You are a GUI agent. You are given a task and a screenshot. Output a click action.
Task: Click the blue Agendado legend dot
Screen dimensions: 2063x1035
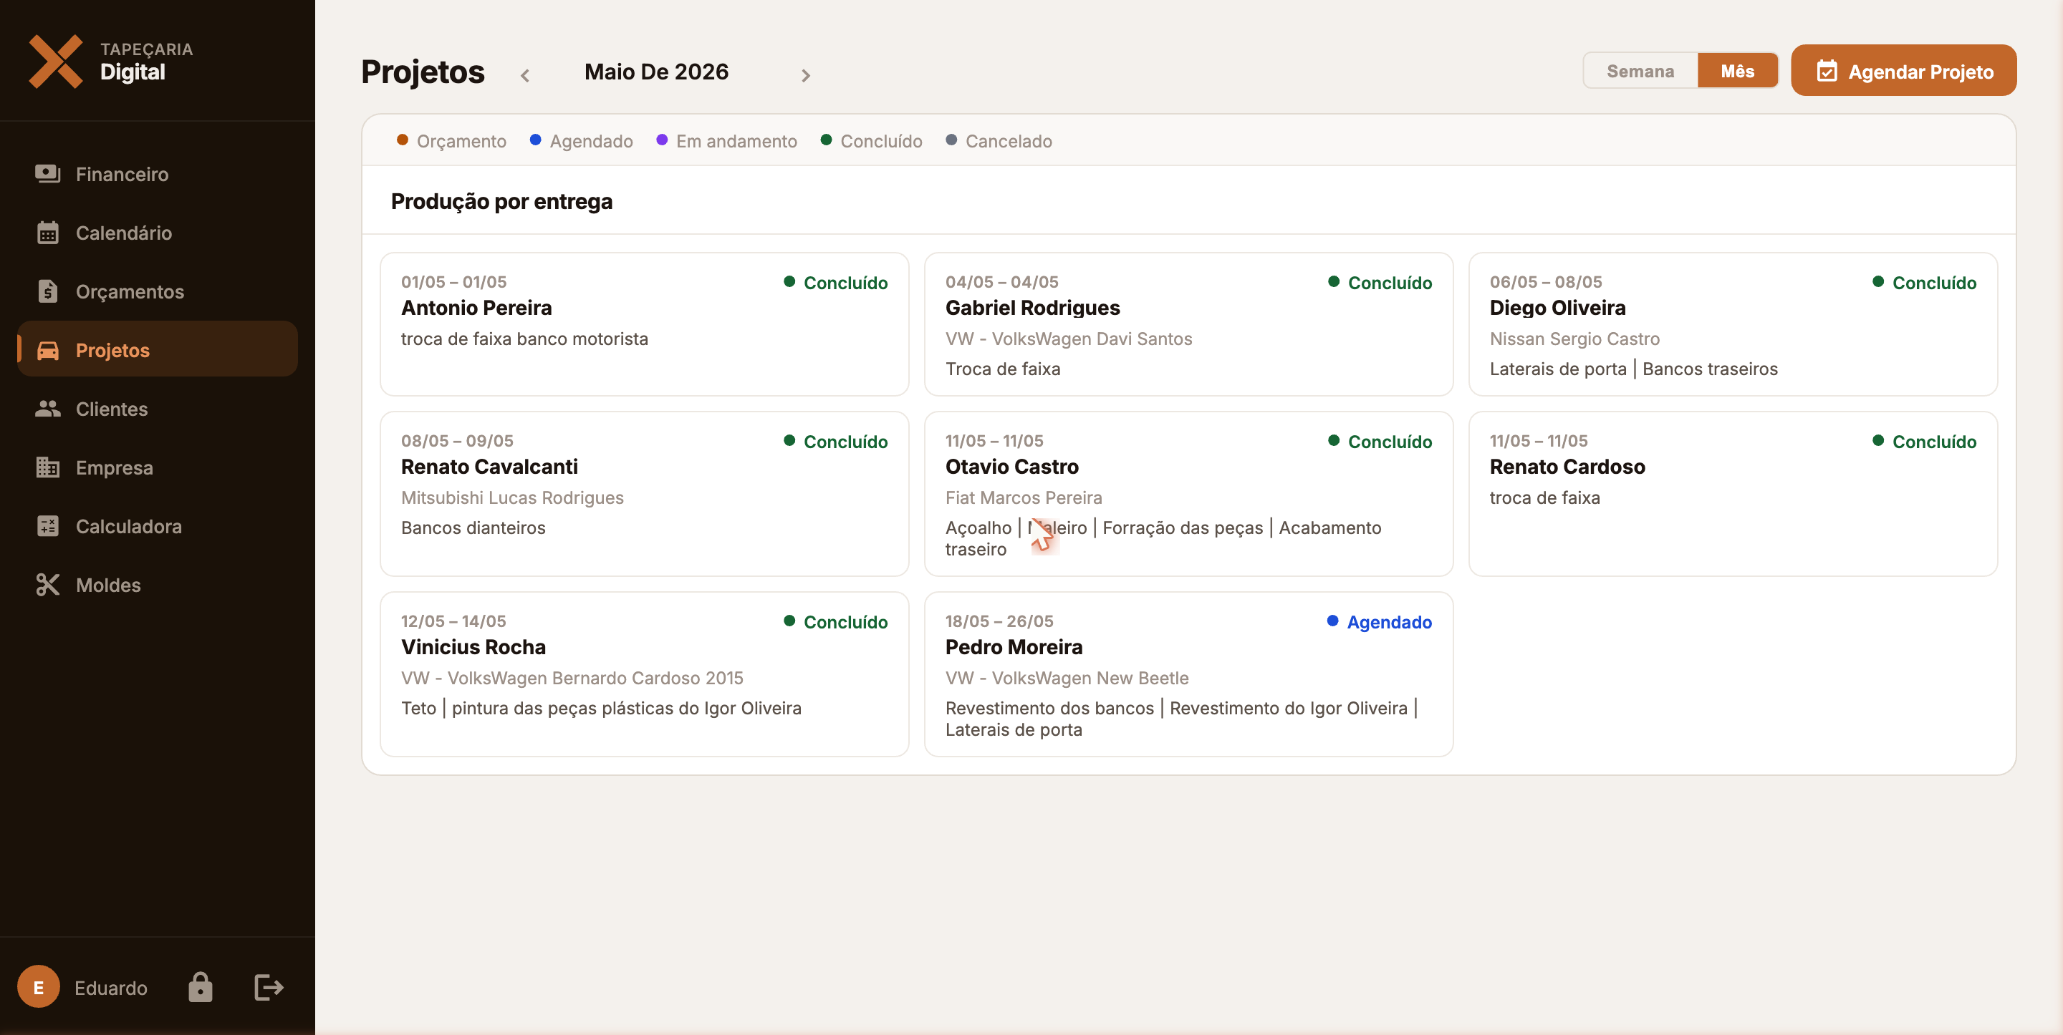(536, 140)
